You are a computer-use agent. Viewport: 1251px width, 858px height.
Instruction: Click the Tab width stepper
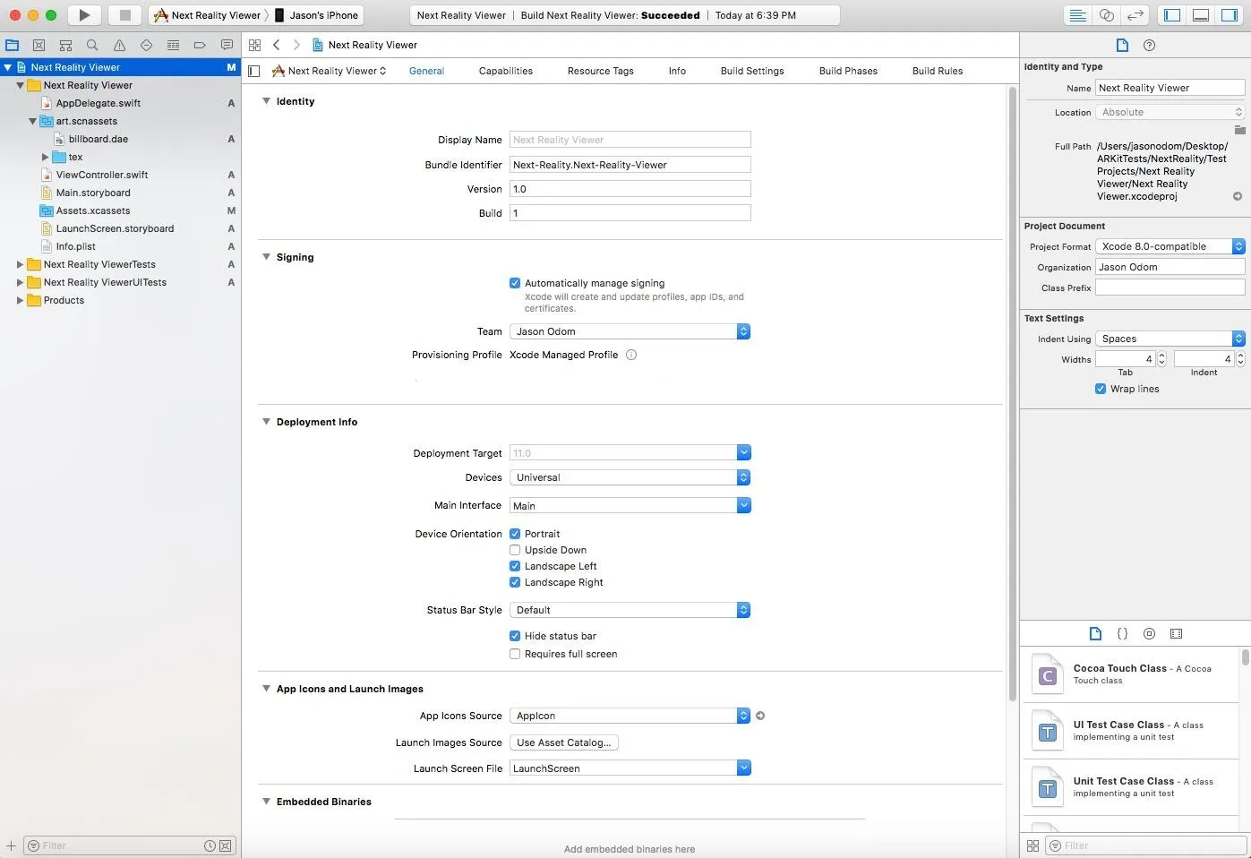1161,359
